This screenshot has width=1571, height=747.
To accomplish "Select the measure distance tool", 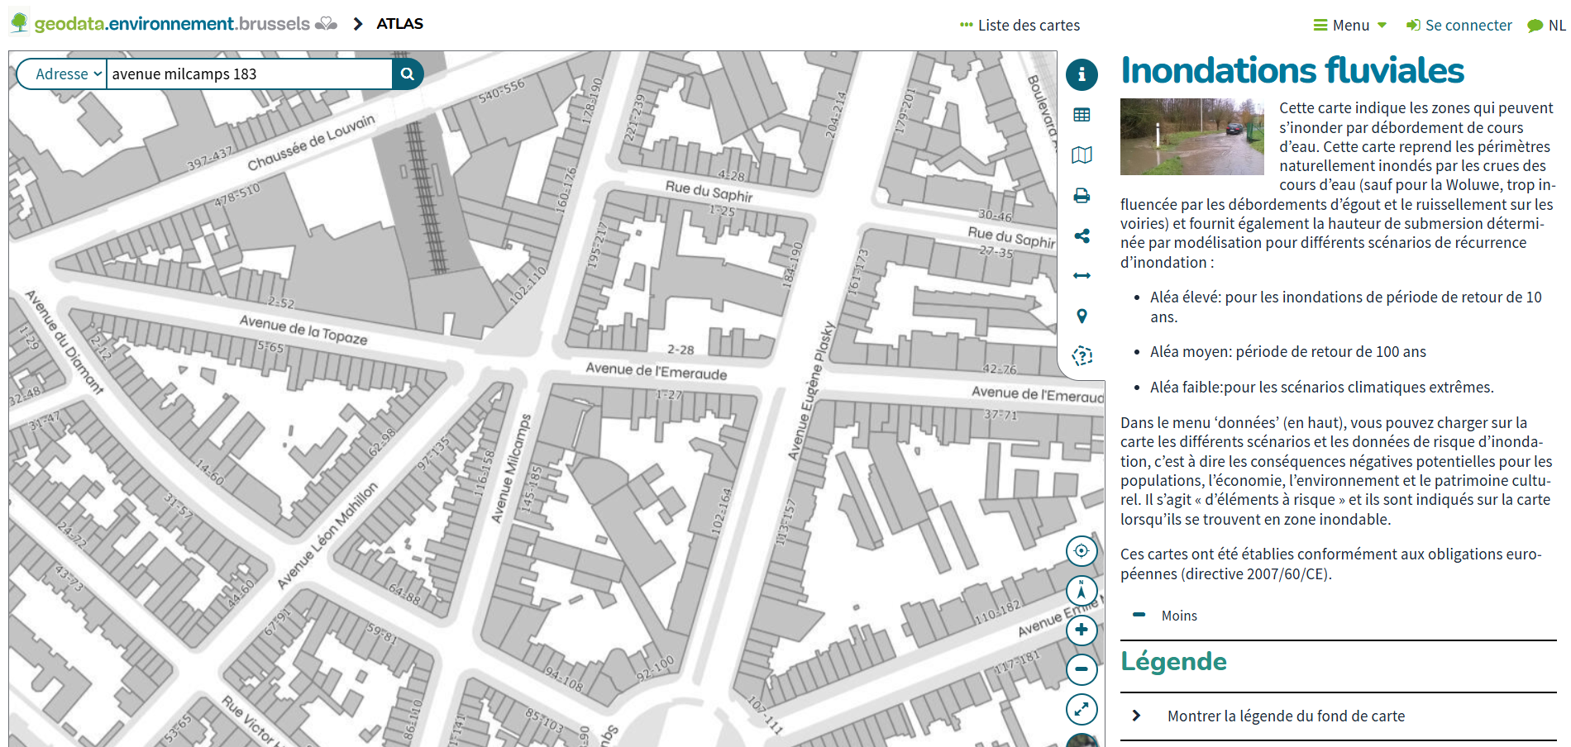I will [x=1082, y=276].
